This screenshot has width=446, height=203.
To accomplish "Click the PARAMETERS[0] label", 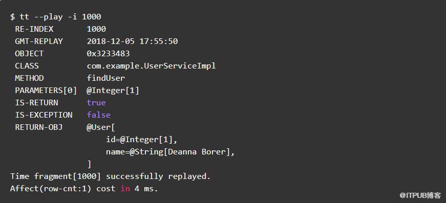I will click(x=46, y=91).
